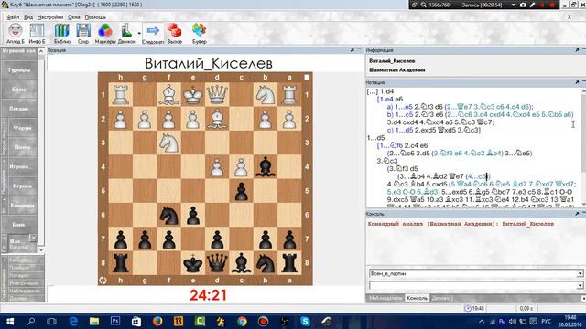Click the 3.Nc3 move in notation

[387, 161]
